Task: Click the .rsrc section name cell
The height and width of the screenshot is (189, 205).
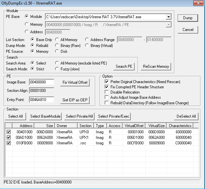Action: tap(83, 143)
